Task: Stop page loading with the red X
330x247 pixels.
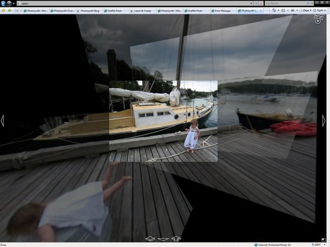Action: coord(261,3)
